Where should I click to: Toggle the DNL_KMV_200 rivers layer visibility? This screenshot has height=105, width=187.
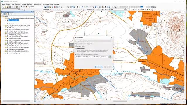8,46
